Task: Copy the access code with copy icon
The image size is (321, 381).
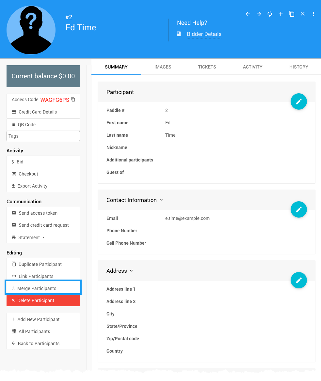Action: [x=73, y=99]
